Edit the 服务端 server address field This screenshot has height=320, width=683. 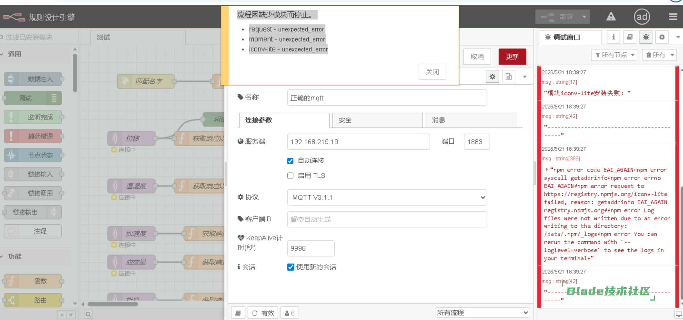pyautogui.click(x=358, y=142)
